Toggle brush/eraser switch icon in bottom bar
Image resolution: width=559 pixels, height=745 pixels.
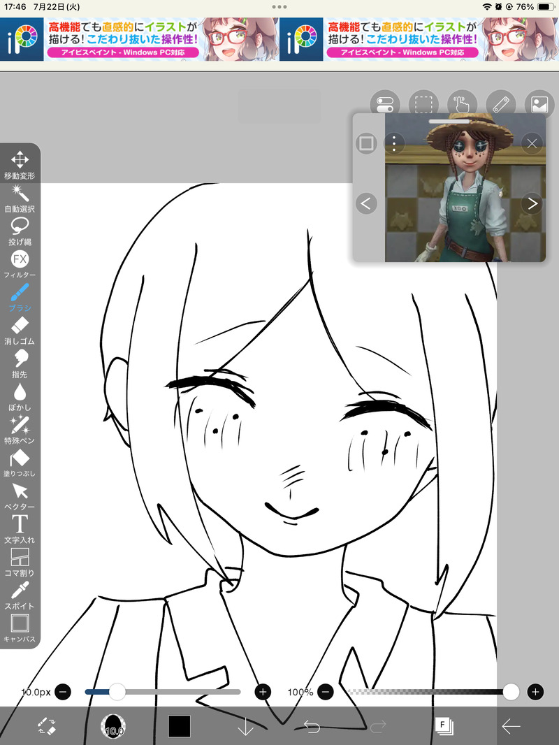point(47,726)
